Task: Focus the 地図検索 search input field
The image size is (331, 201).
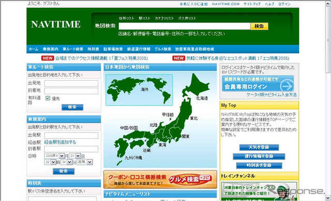Action: coord(185,26)
